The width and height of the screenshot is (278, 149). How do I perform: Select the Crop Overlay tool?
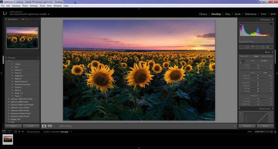tap(242, 47)
